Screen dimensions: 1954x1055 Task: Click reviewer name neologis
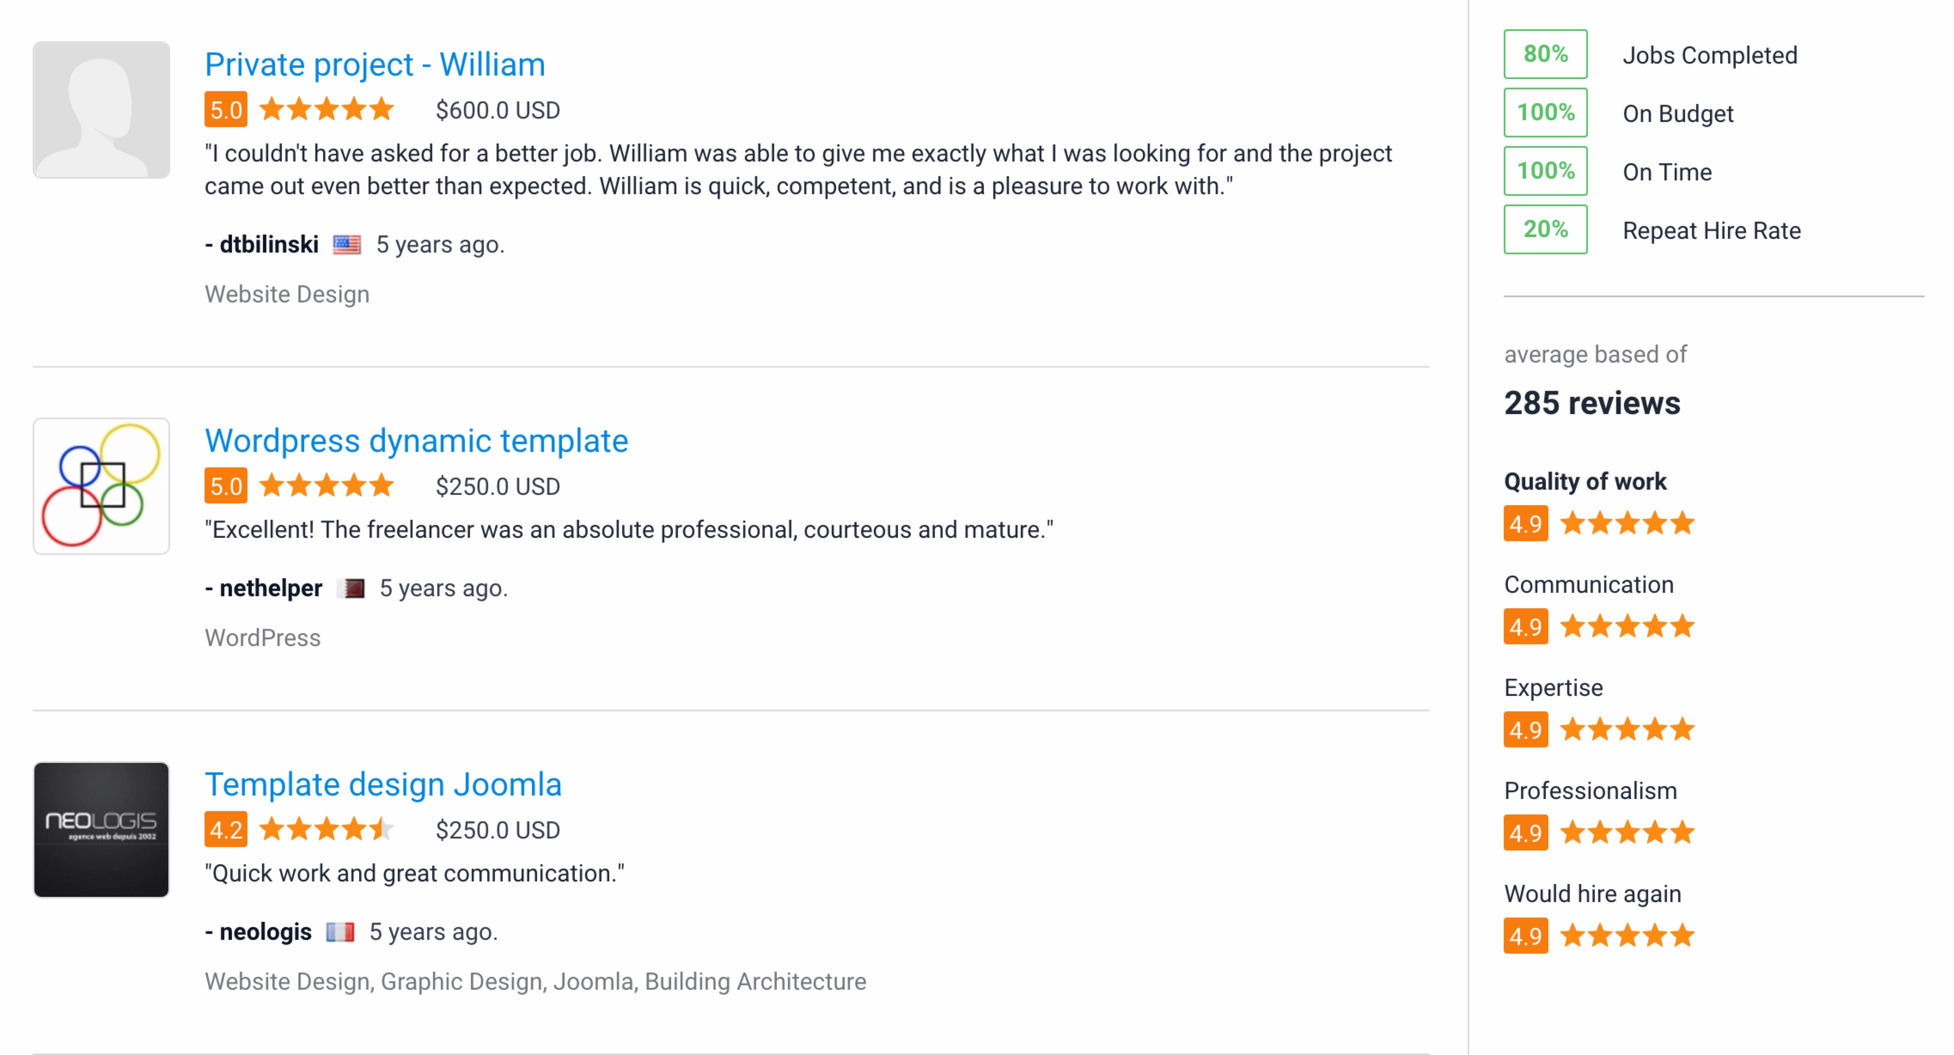pyautogui.click(x=265, y=932)
